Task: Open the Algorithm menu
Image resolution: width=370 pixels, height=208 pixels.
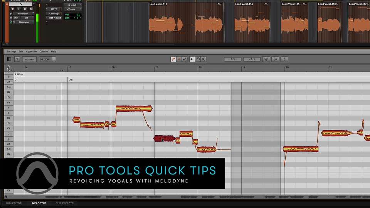Action: [31, 51]
